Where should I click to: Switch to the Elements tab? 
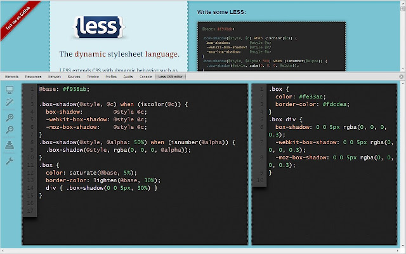11,77
